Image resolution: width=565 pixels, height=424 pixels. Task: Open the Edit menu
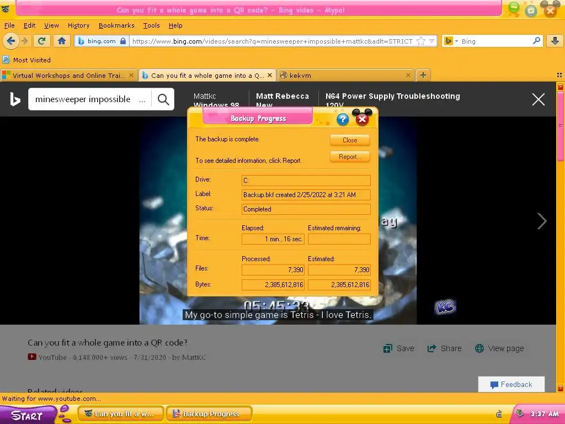[29, 25]
